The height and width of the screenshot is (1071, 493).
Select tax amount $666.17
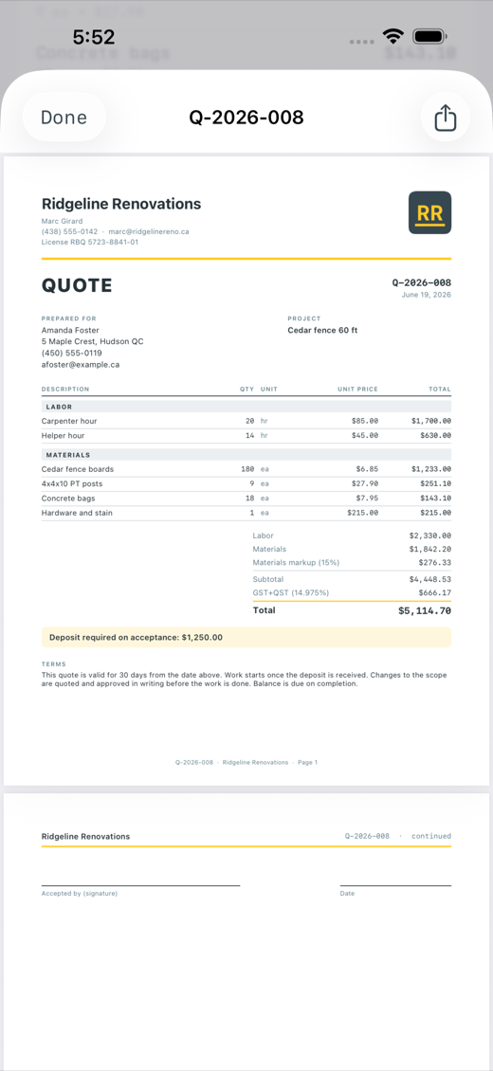pyautogui.click(x=435, y=593)
